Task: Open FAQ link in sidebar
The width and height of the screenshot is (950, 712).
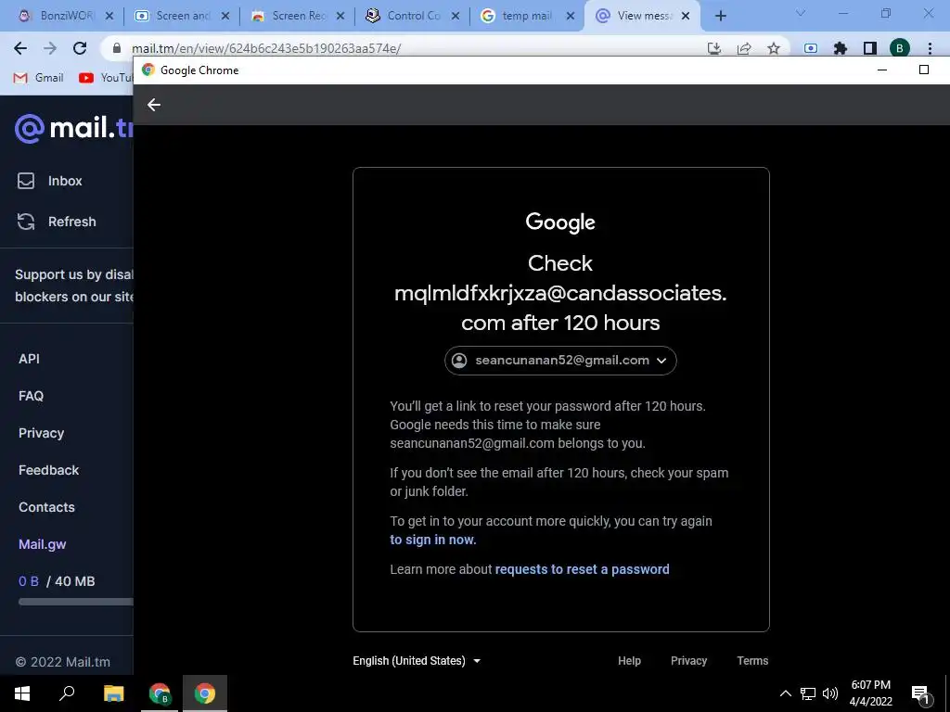Action: coord(31,395)
